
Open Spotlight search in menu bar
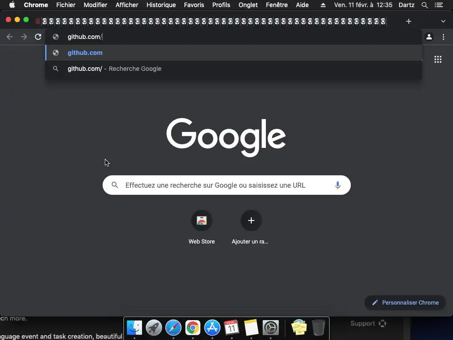[424, 5]
